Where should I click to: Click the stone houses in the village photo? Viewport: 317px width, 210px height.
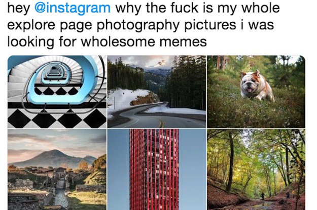click(51, 174)
